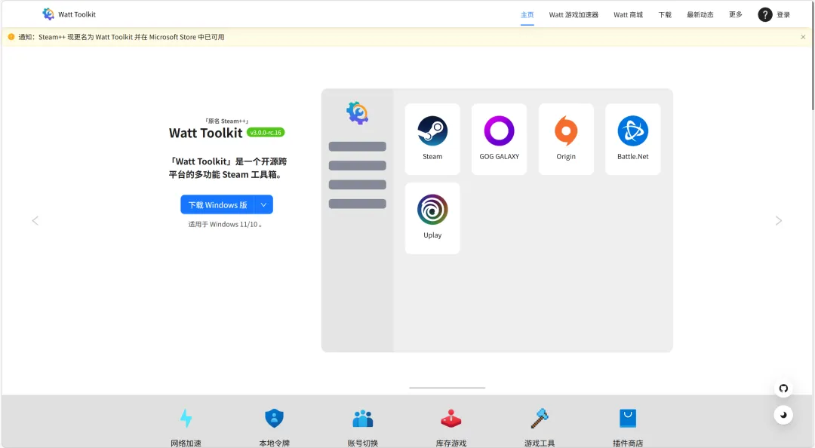
Task: Open Watt 商城 navigation item
Action: pos(628,14)
